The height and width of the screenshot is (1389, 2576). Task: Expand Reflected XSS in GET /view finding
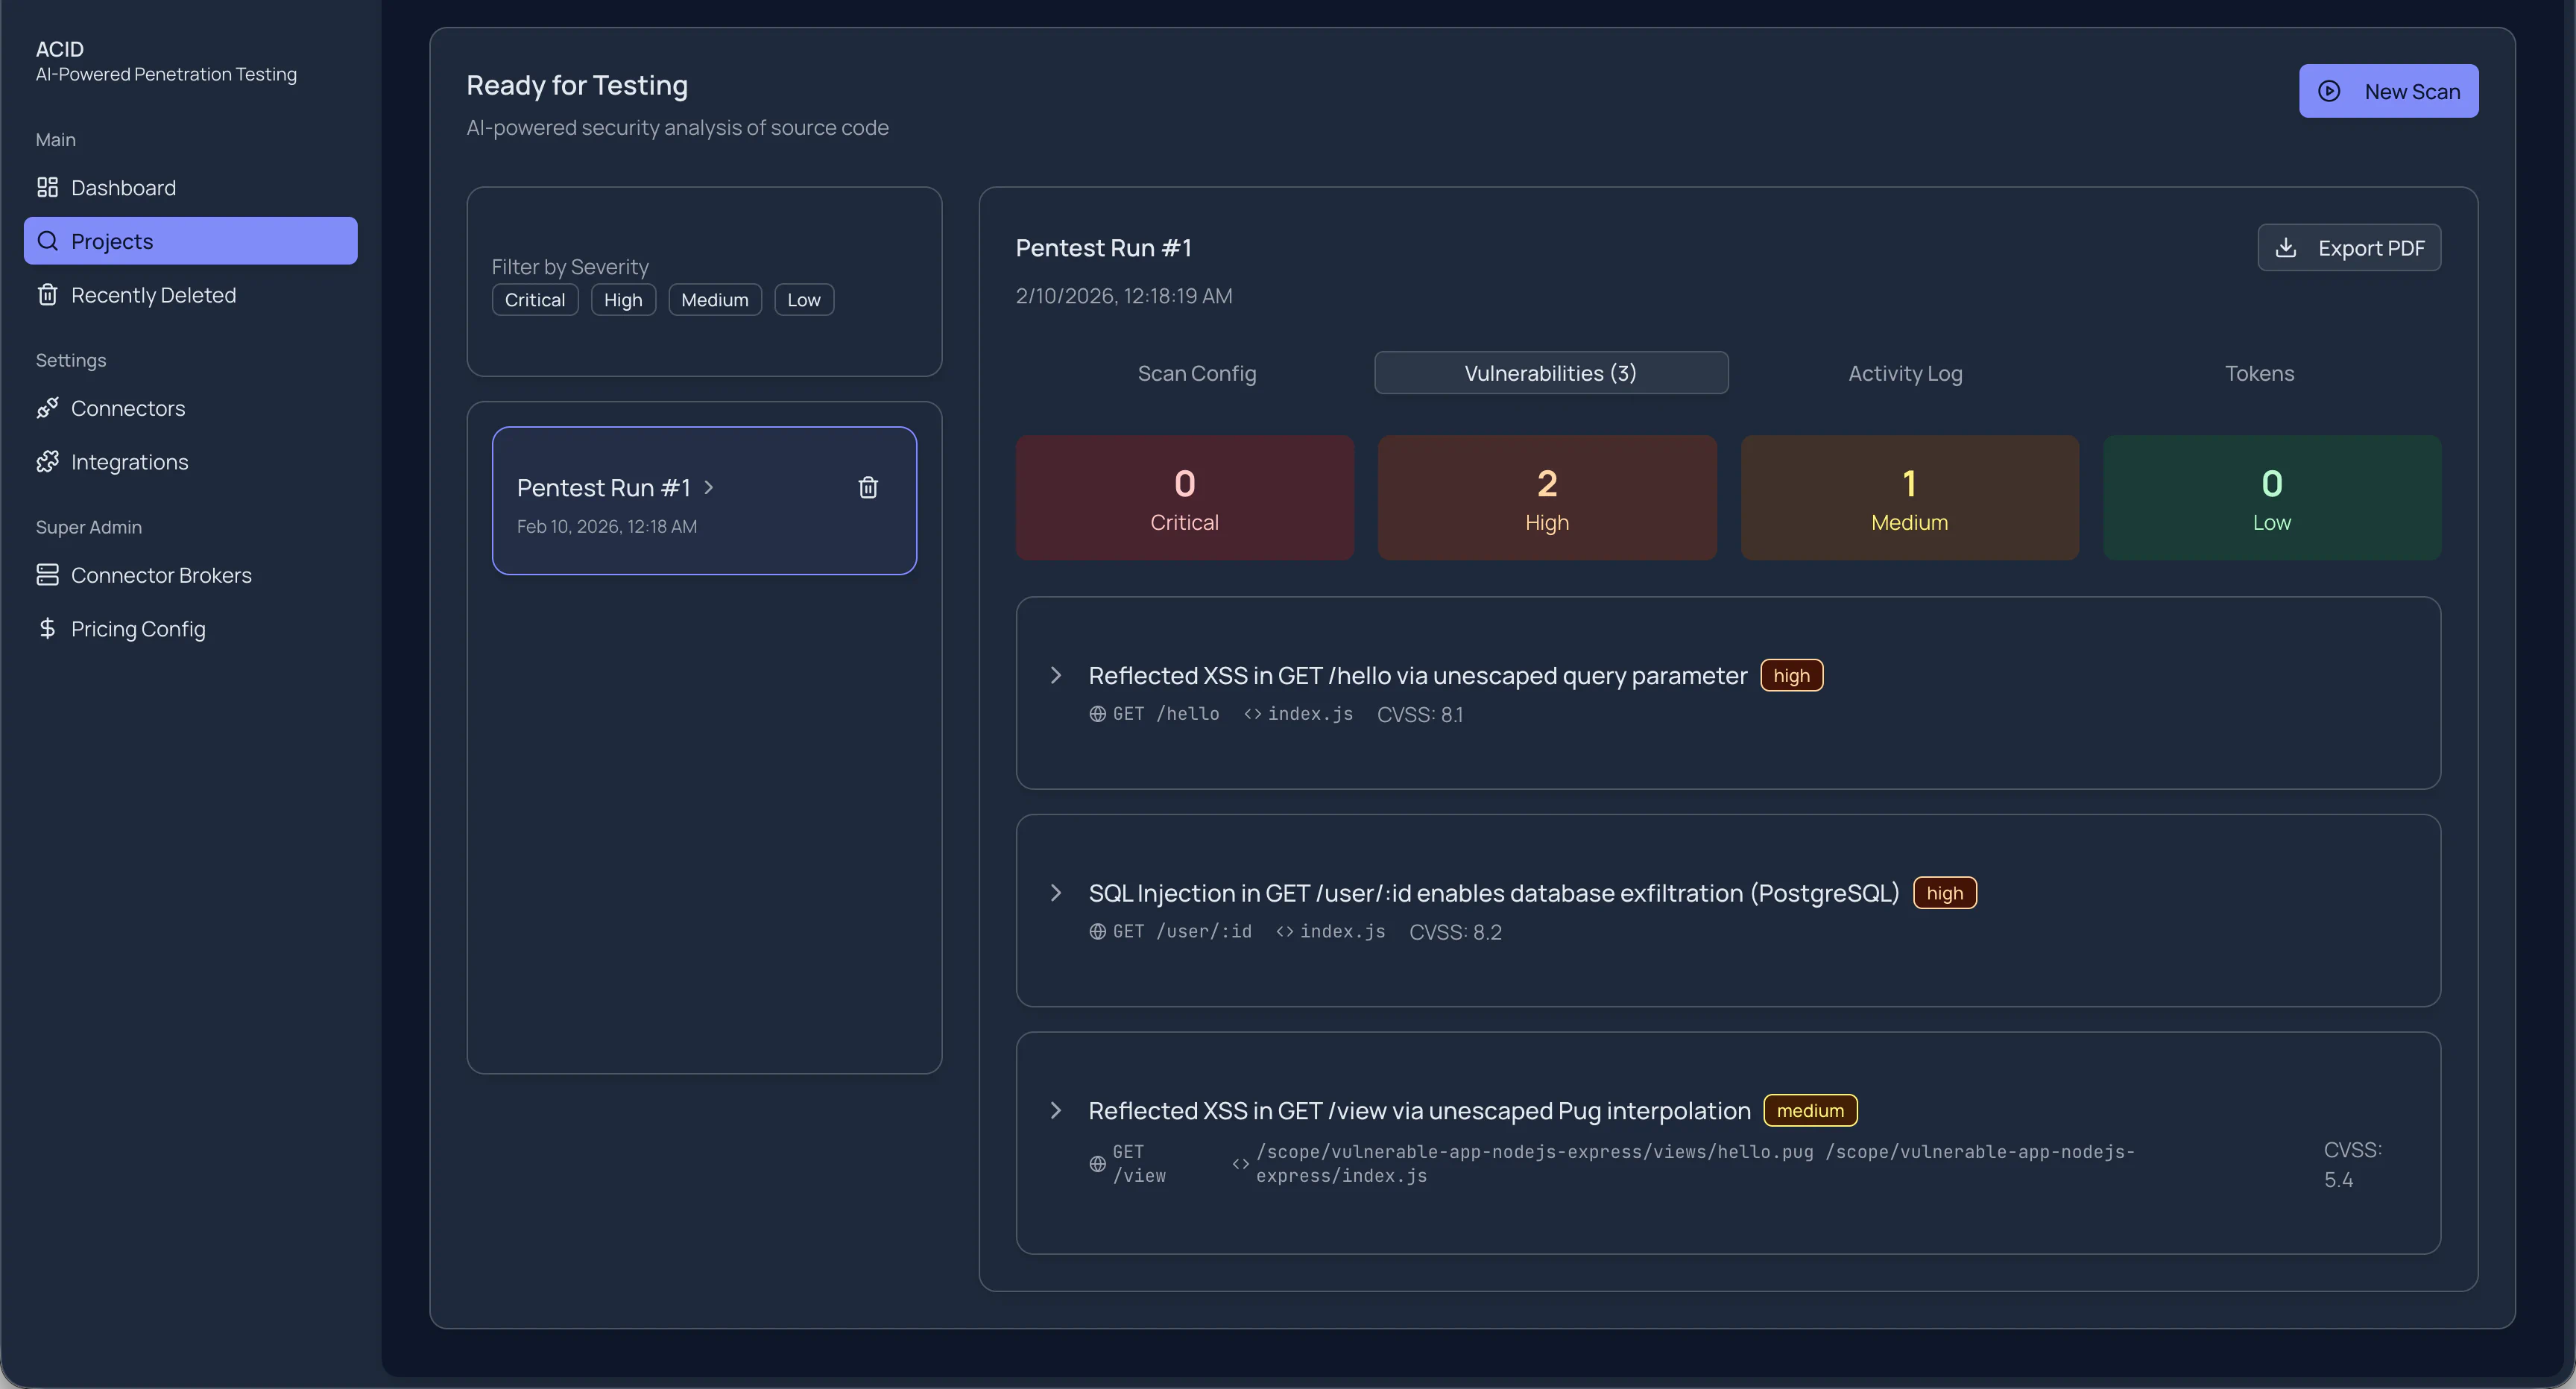(x=1055, y=1110)
